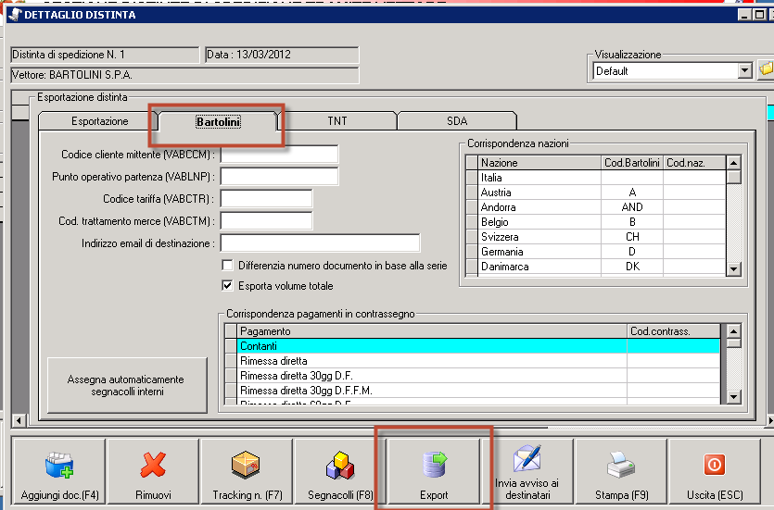This screenshot has height=510, width=774.
Task: Click the AND code cell for Andorra
Action: 632,207
